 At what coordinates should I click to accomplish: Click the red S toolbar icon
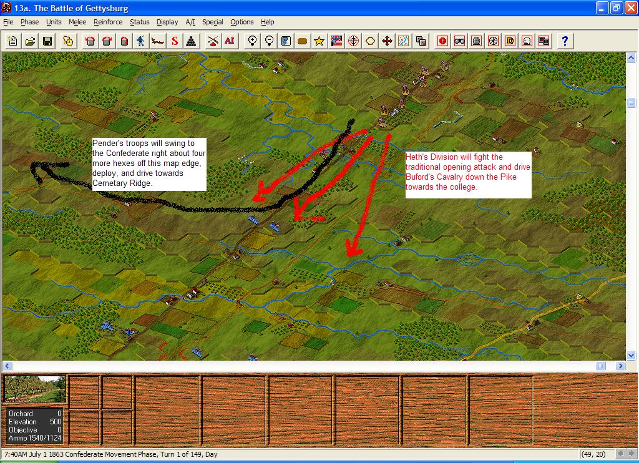point(175,41)
